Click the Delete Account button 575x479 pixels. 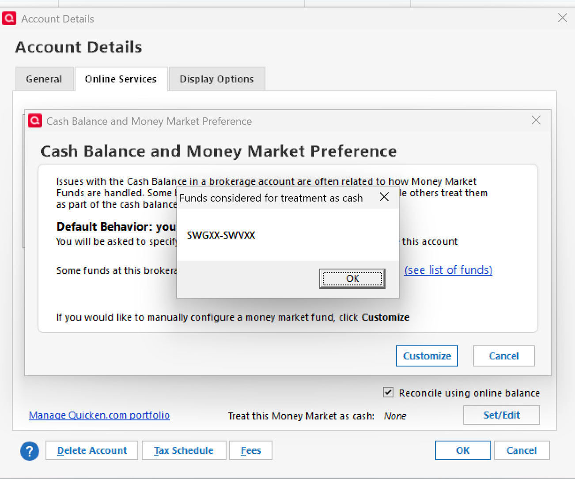(92, 450)
